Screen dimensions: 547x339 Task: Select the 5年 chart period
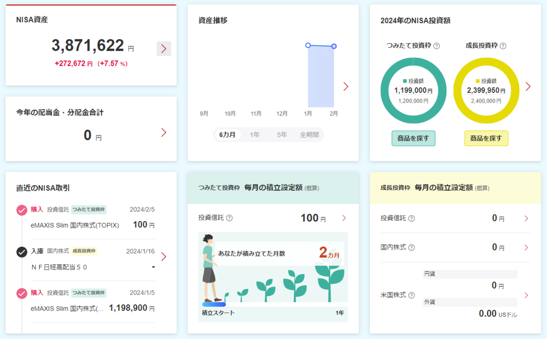282,135
